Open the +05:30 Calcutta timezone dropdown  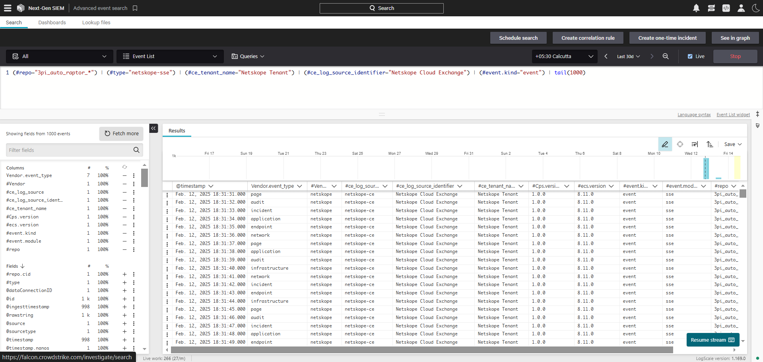click(x=565, y=56)
